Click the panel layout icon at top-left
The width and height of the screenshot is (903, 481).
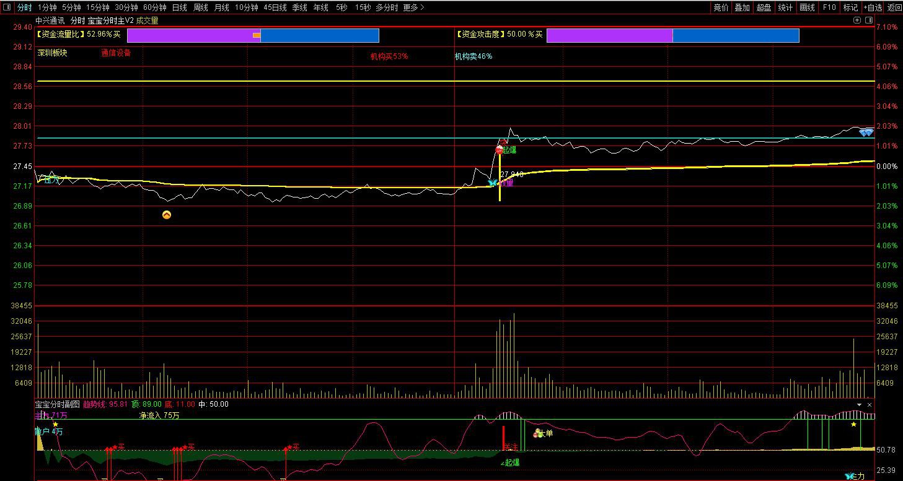click(7, 7)
